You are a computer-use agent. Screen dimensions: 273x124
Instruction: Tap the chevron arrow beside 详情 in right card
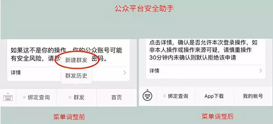click(x=260, y=71)
